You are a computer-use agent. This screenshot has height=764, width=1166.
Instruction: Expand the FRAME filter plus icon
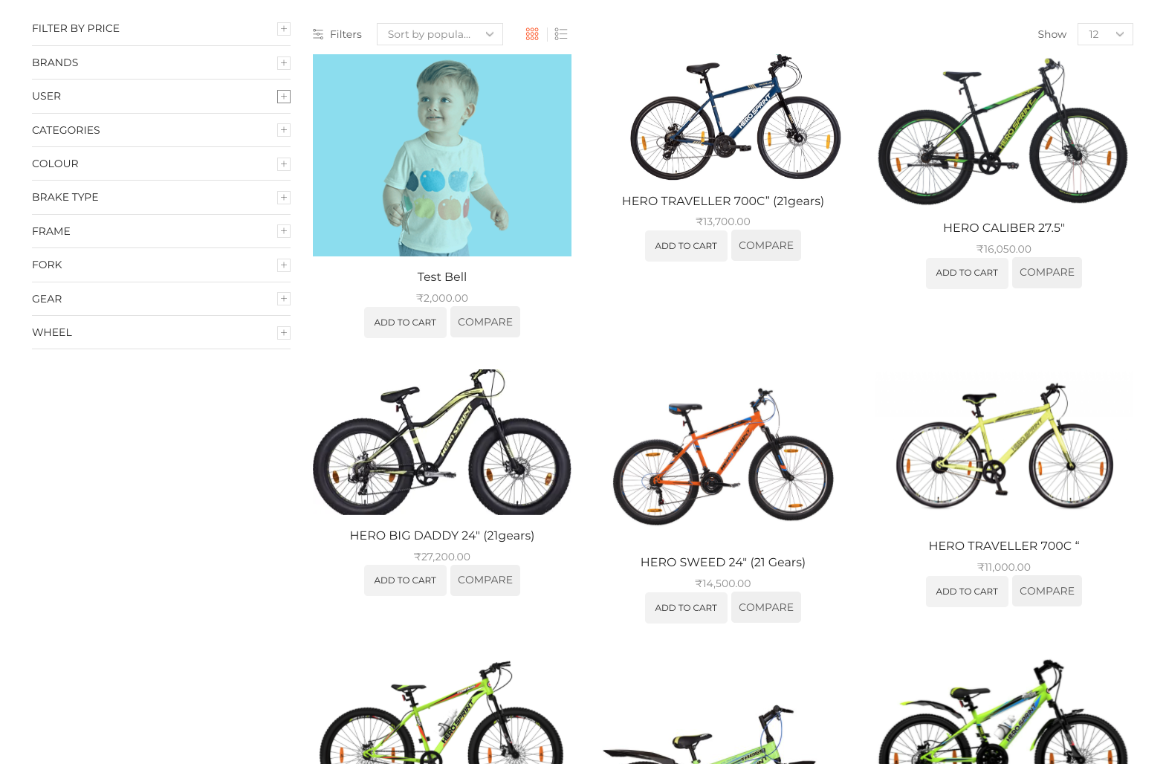(x=284, y=231)
